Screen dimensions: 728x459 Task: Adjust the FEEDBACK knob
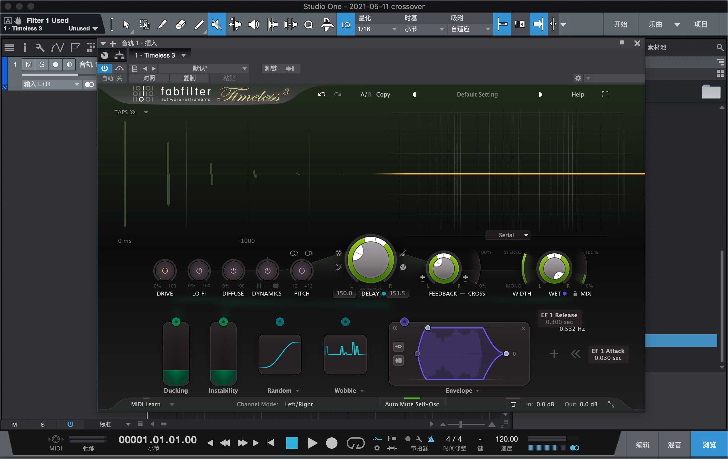pos(444,268)
